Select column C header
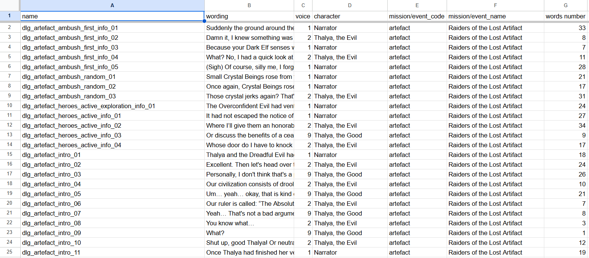589x258 pixels. (303, 5)
